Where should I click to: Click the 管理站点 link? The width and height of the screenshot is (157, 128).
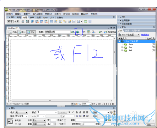[x=145, y=35]
